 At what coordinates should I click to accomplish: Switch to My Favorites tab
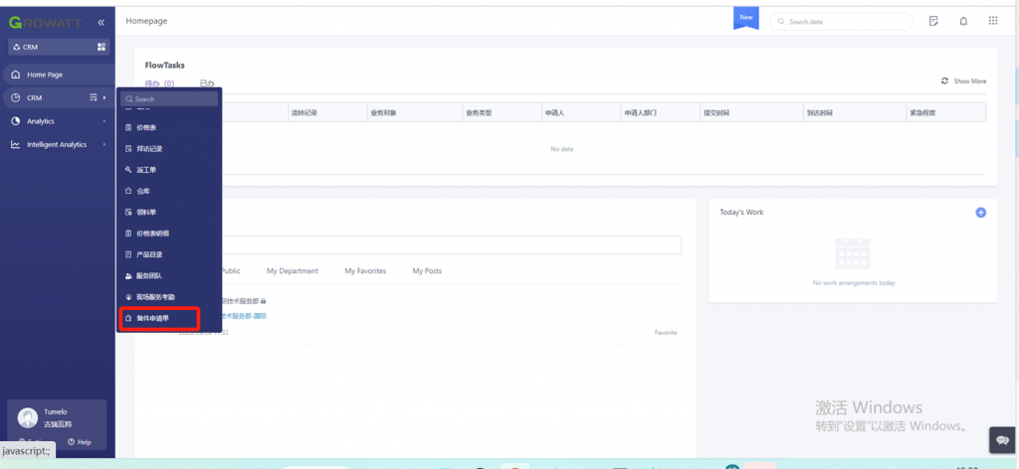365,270
